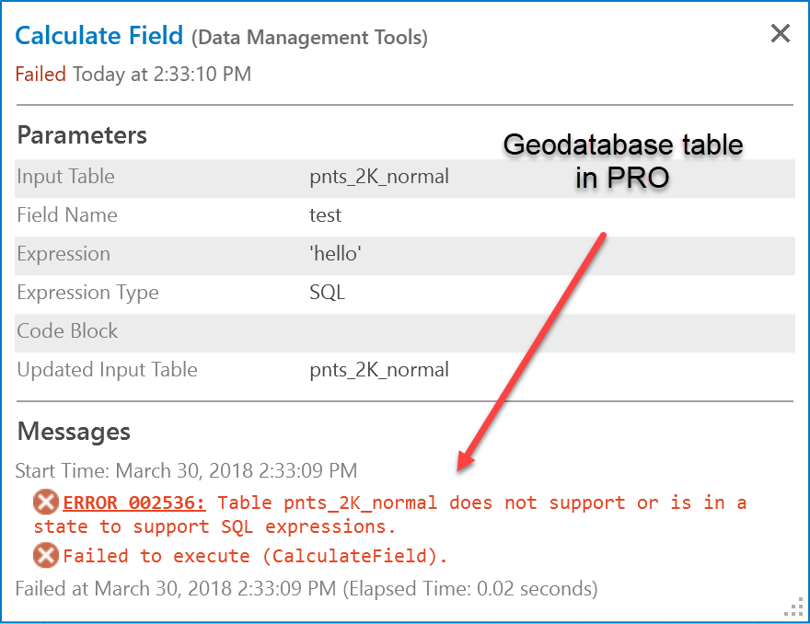Click the Calculate Field tool title
Screen dimensions: 810x624
99,36
